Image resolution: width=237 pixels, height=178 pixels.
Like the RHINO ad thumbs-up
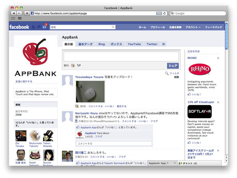point(189,94)
